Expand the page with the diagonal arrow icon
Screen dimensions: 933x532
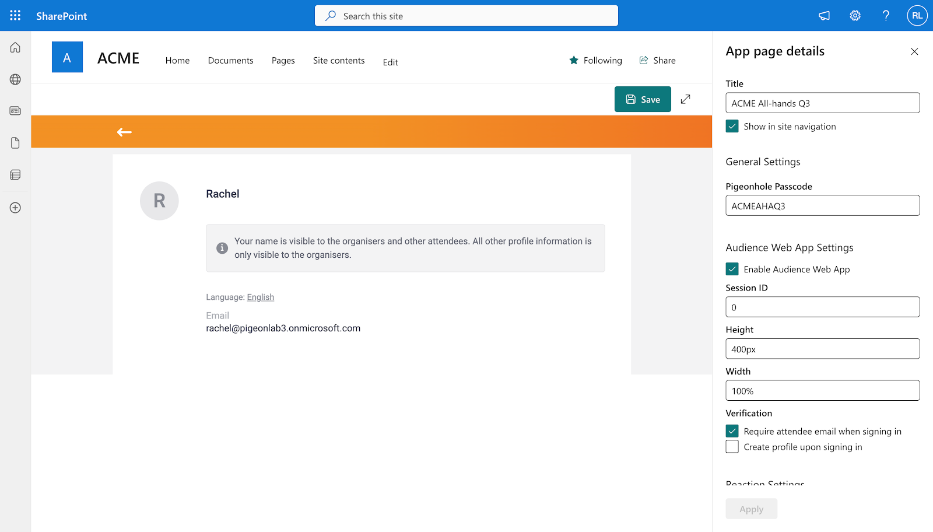(685, 99)
